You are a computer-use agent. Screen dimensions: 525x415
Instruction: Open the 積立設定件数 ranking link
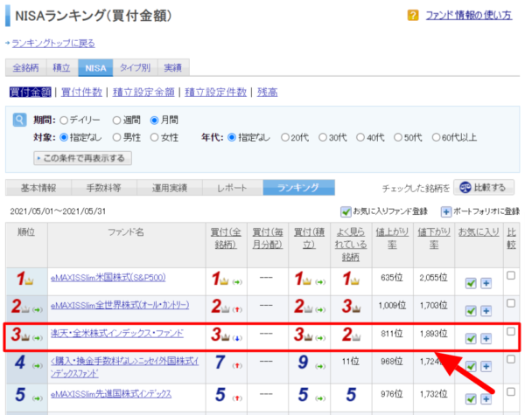point(215,92)
